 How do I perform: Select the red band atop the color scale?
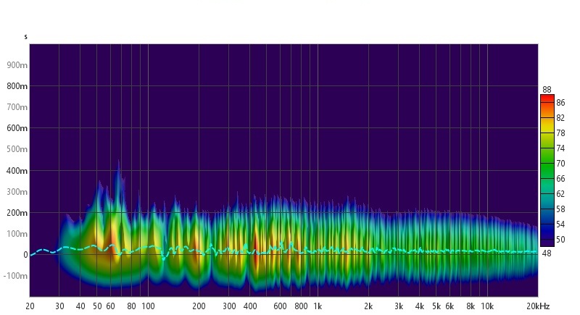547,99
